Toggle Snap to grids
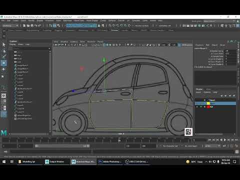 110,25
